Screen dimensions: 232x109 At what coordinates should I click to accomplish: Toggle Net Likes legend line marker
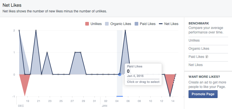tap(161, 24)
